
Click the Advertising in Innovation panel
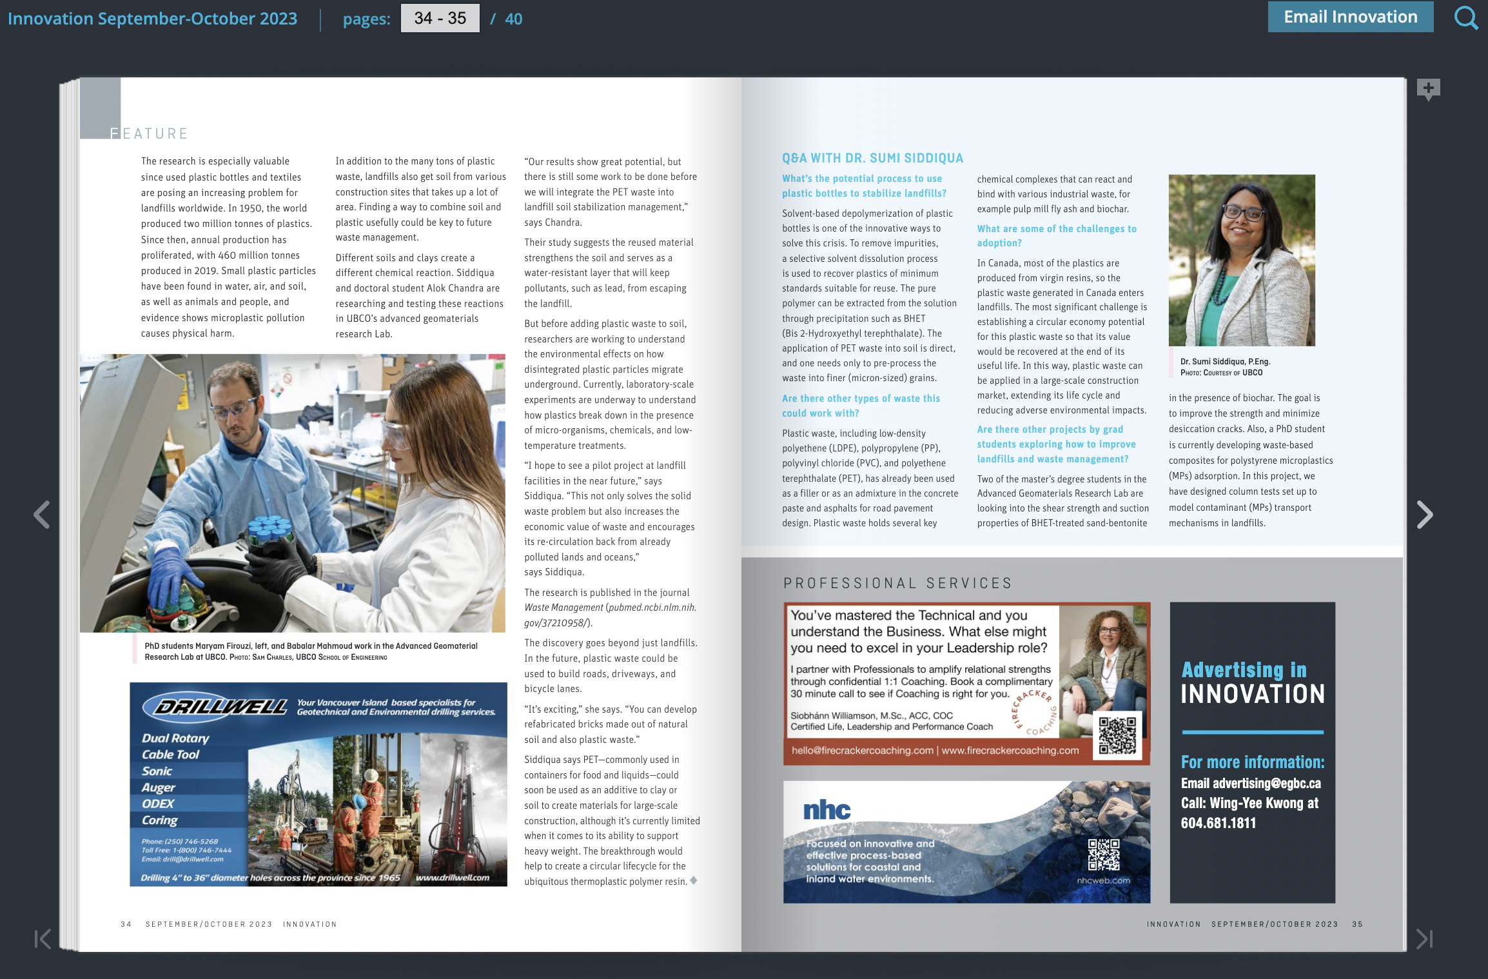(1252, 751)
